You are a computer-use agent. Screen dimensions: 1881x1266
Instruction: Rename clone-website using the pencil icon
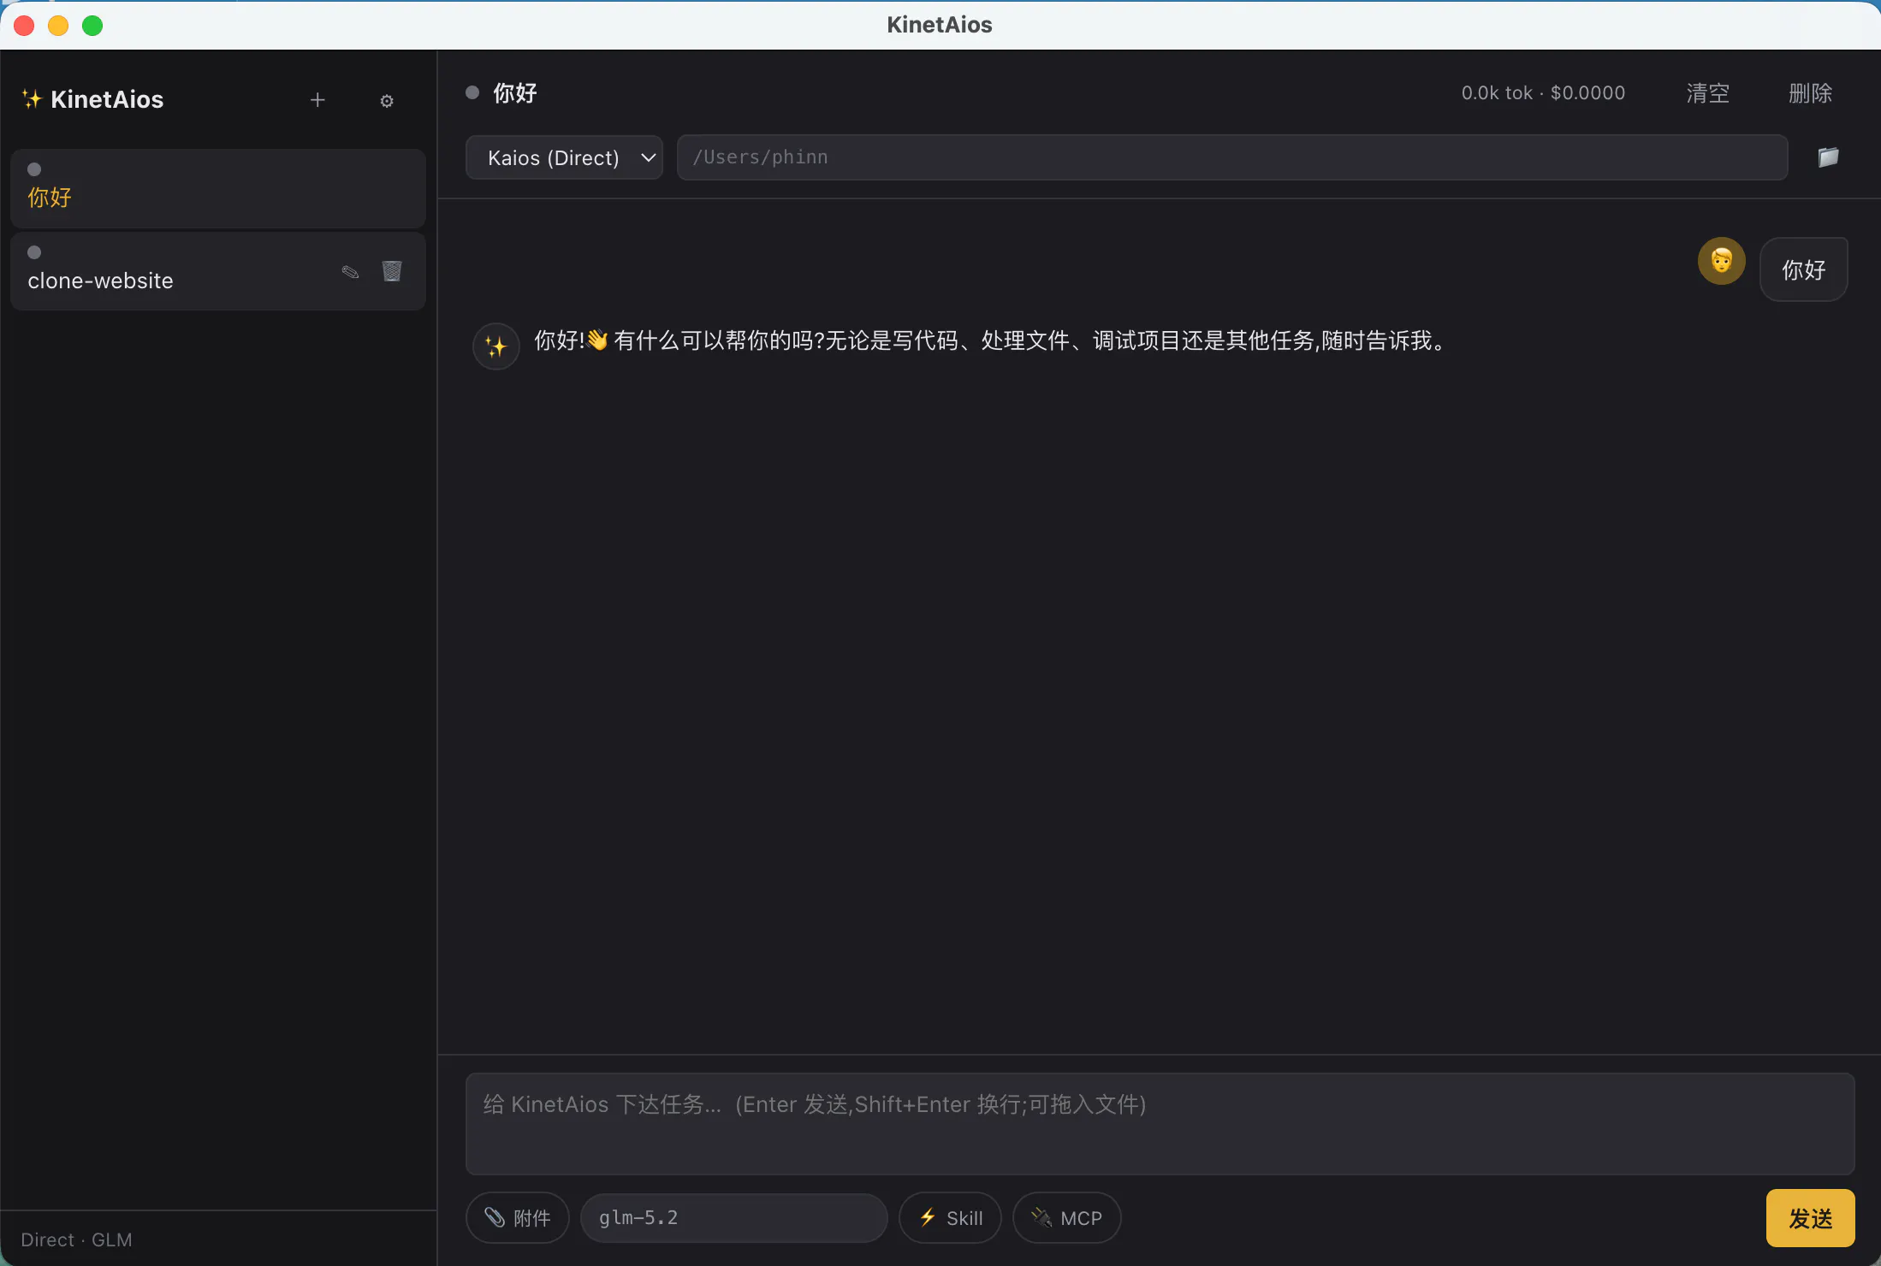350,272
